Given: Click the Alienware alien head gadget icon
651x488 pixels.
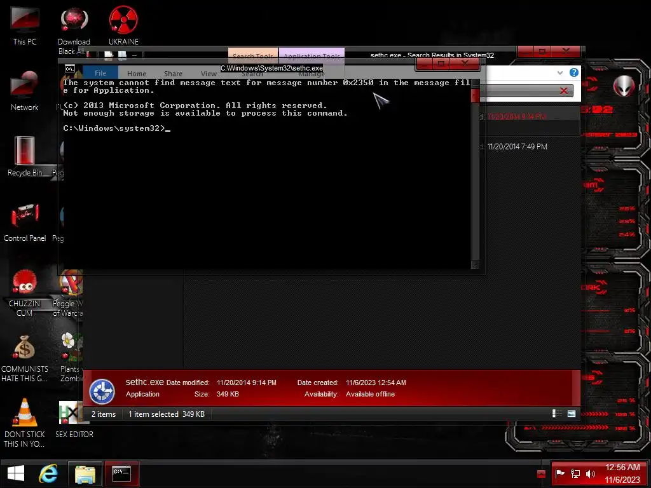Looking at the screenshot, I should coord(624,86).
